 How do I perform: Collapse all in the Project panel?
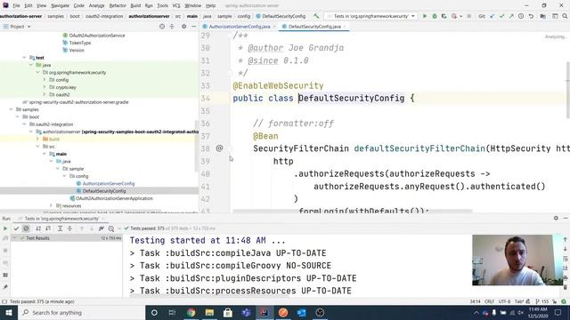(x=172, y=27)
